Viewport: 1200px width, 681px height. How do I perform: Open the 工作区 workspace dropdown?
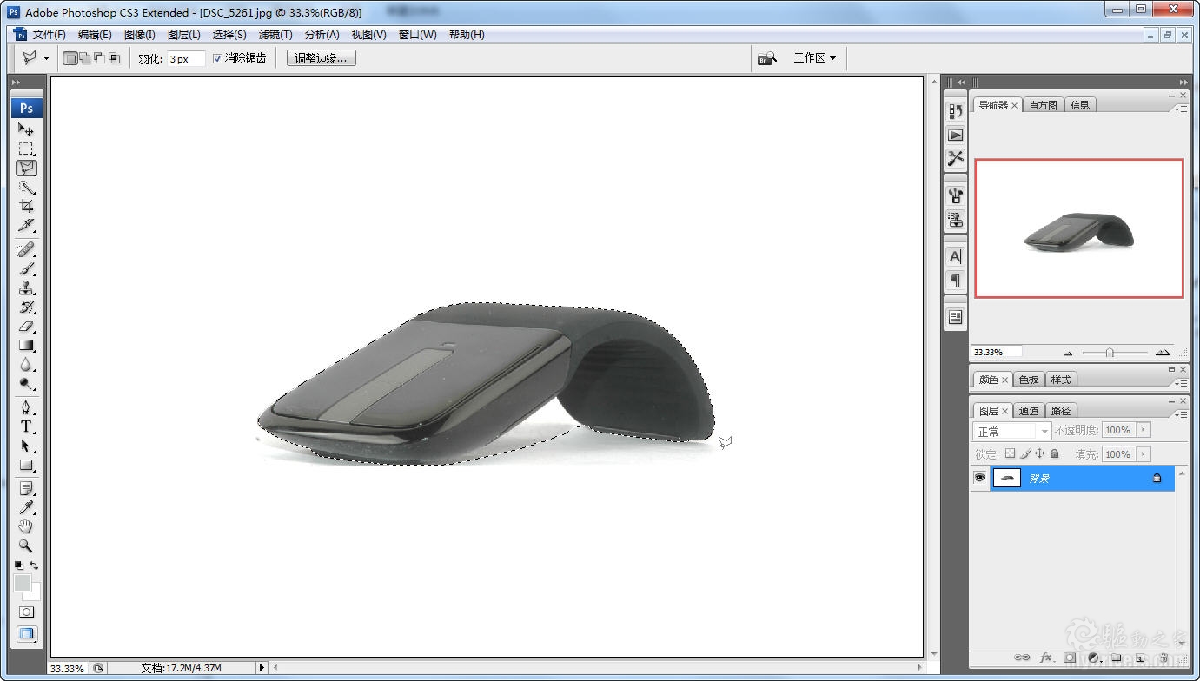tap(815, 58)
